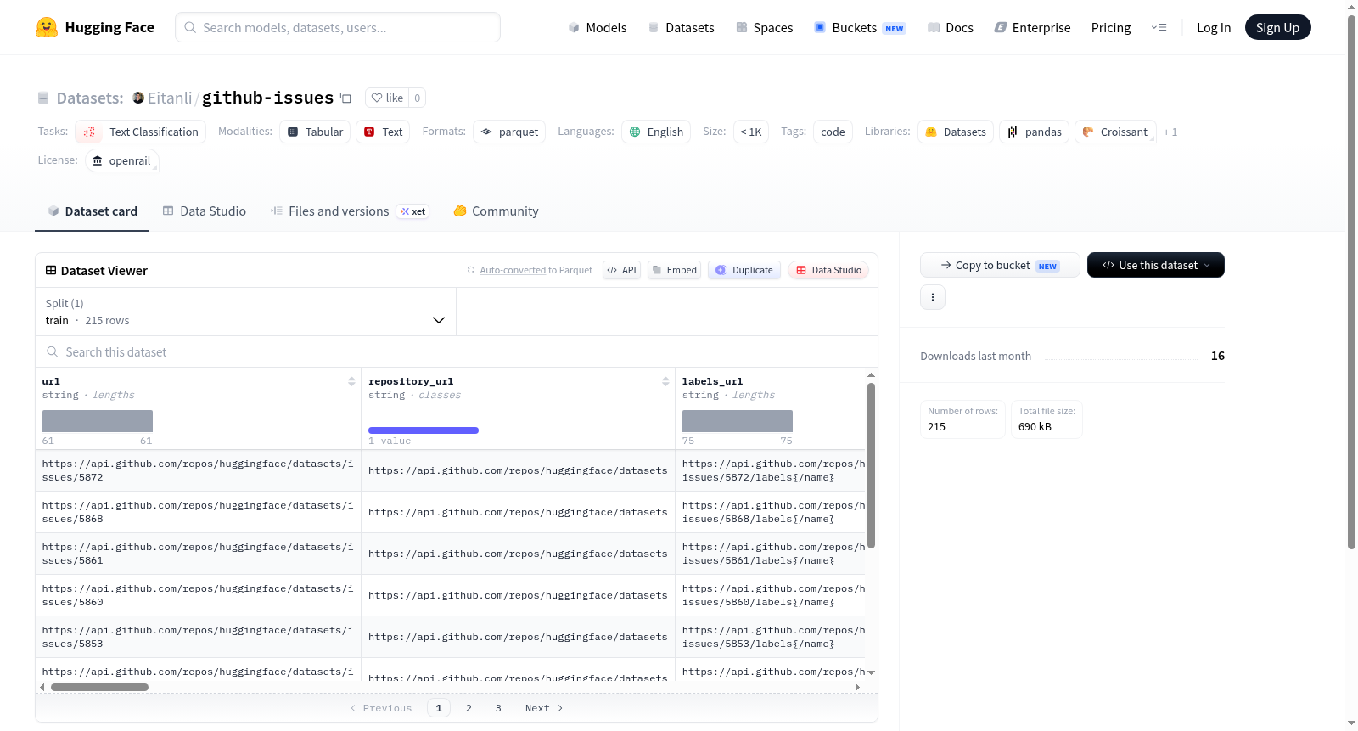Open the Croissant library tag
This screenshot has height=731, width=1358.
[1115, 132]
